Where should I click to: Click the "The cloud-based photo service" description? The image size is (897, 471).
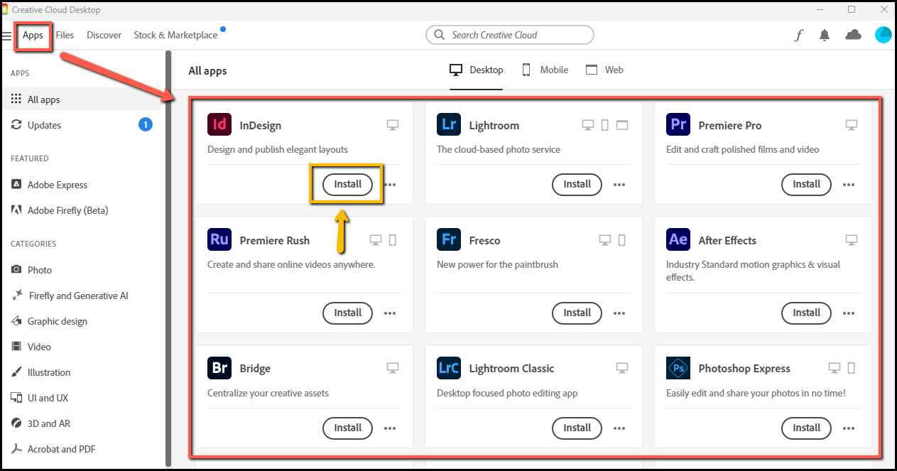coord(499,150)
